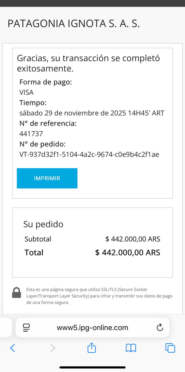Click the VISA payment method text
The width and height of the screenshot is (185, 372).
coord(26,92)
